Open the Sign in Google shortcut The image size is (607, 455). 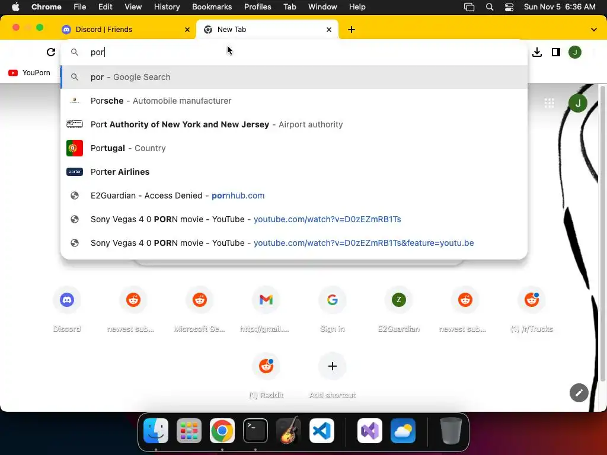pyautogui.click(x=333, y=309)
